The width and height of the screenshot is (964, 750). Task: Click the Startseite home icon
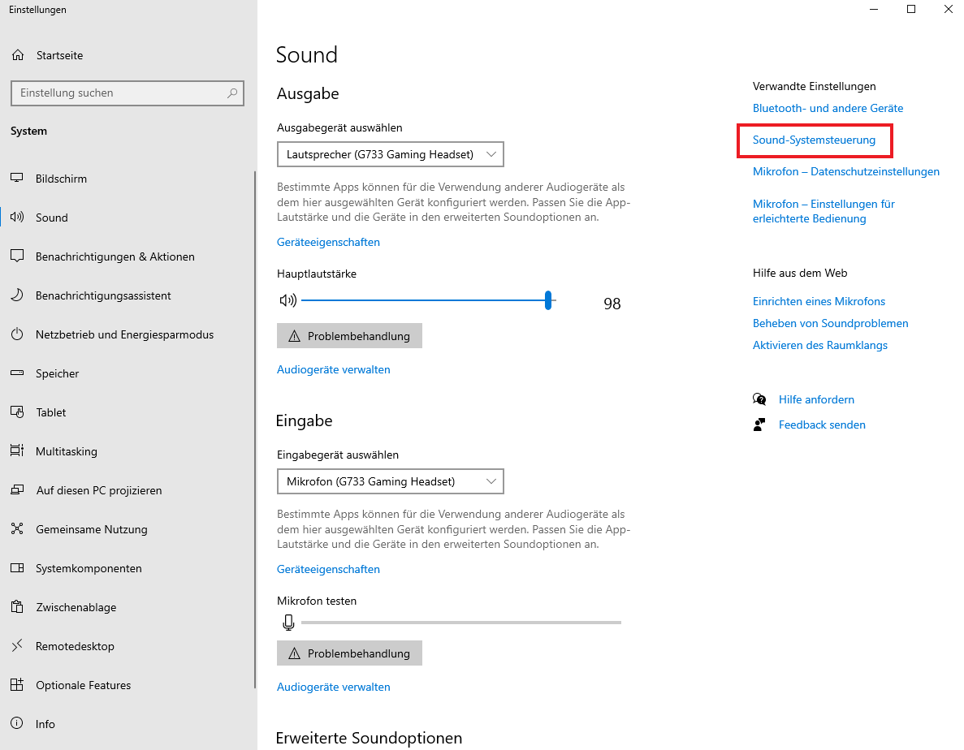pos(17,55)
